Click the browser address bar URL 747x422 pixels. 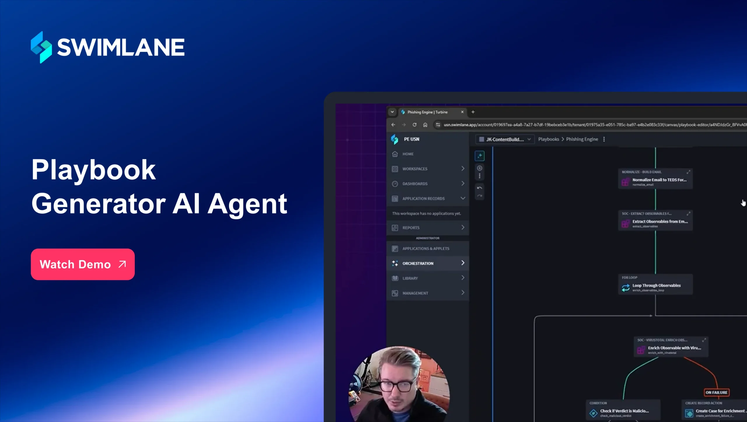(595, 125)
